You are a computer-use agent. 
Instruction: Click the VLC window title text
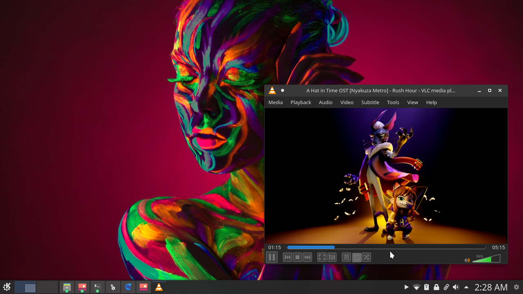click(381, 91)
